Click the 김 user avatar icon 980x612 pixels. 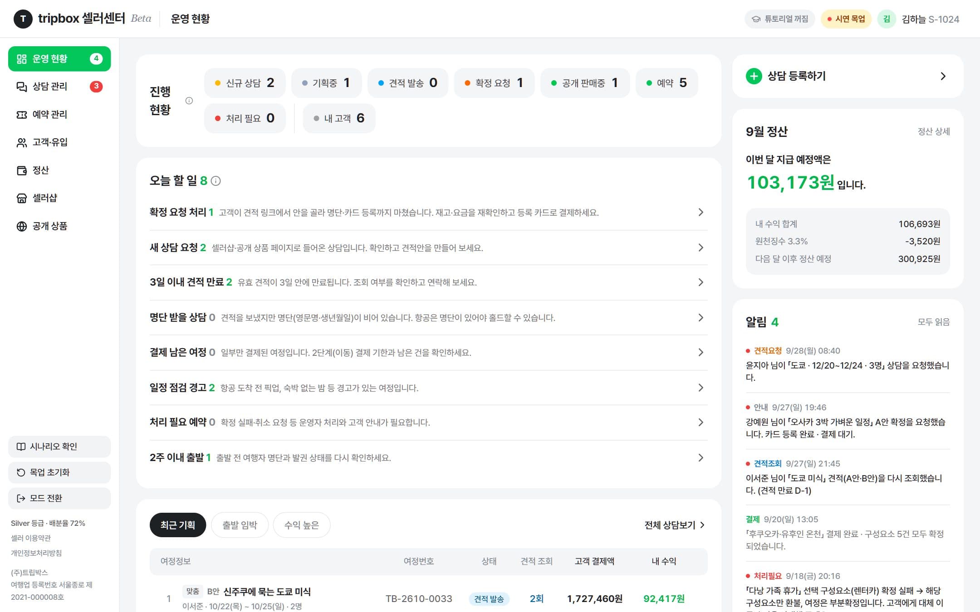pos(886,19)
